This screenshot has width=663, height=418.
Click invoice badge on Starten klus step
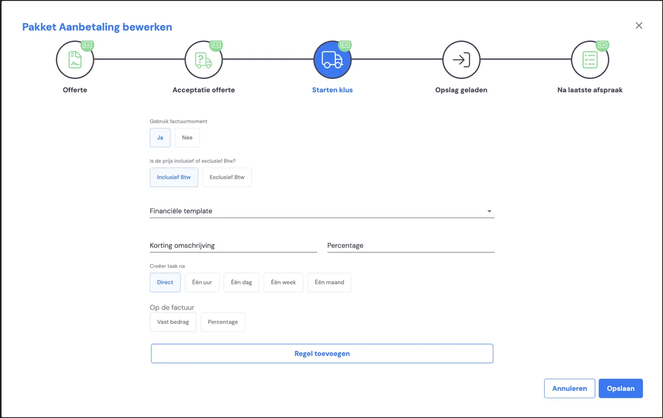tap(345, 45)
